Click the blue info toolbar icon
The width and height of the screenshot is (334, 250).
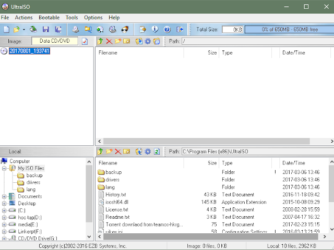pyautogui.click(x=155, y=29)
